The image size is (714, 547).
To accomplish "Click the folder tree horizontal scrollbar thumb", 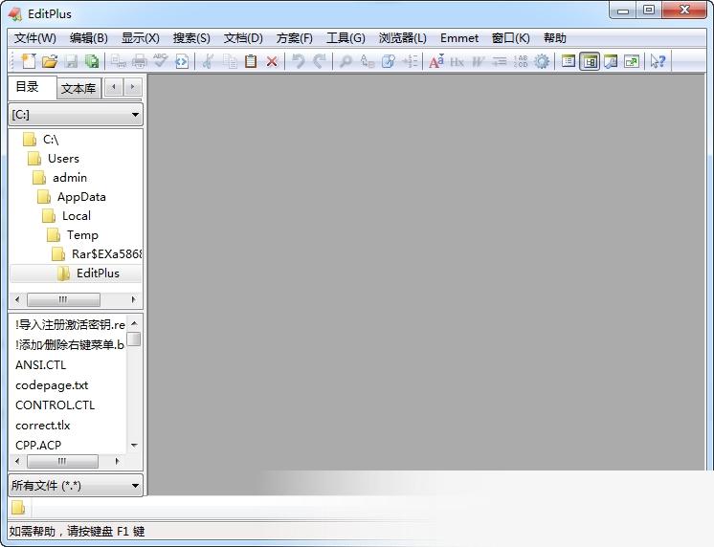I will [x=63, y=299].
